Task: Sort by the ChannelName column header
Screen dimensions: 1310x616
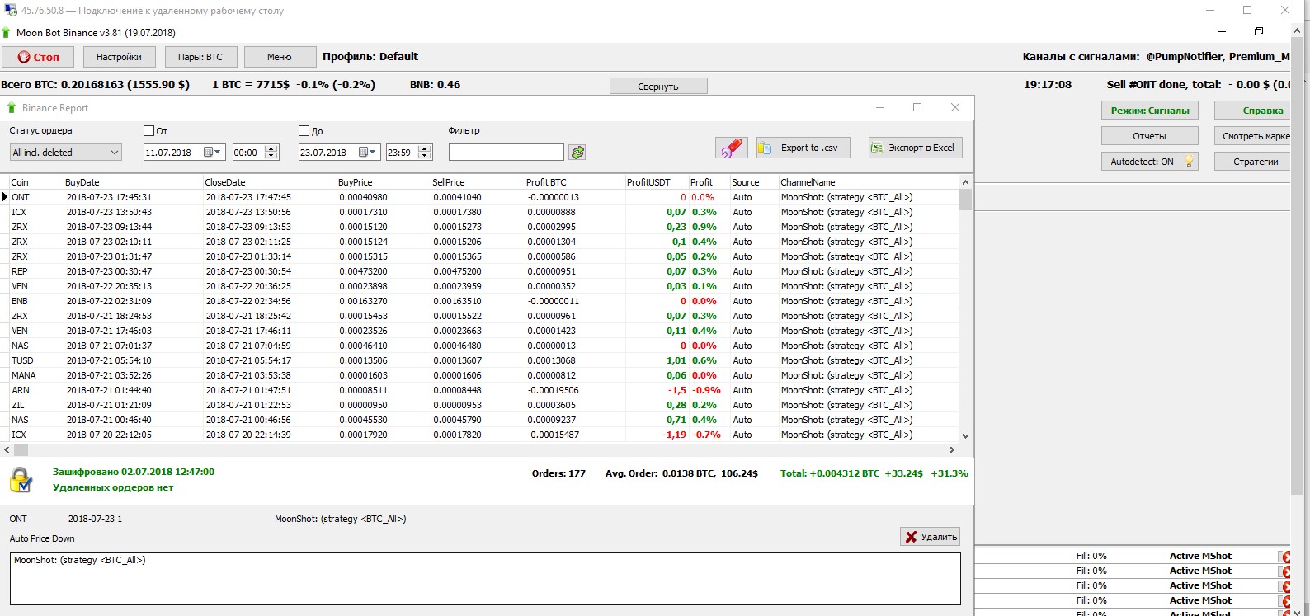Action: point(868,182)
